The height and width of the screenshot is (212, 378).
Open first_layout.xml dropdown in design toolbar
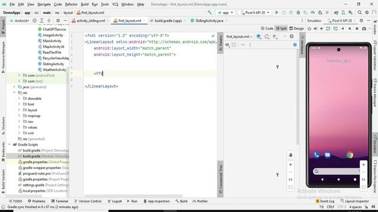tap(239, 37)
